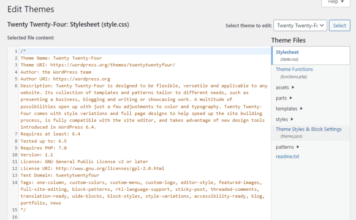The height and width of the screenshot is (220, 356).
Task: Select the templates folder label
Action: click(286, 109)
